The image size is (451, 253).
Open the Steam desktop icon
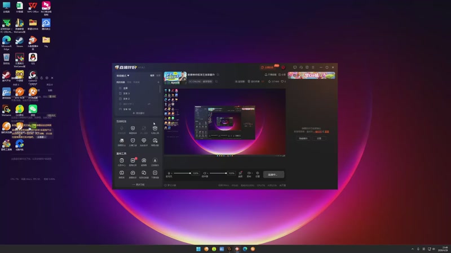pyautogui.click(x=20, y=42)
